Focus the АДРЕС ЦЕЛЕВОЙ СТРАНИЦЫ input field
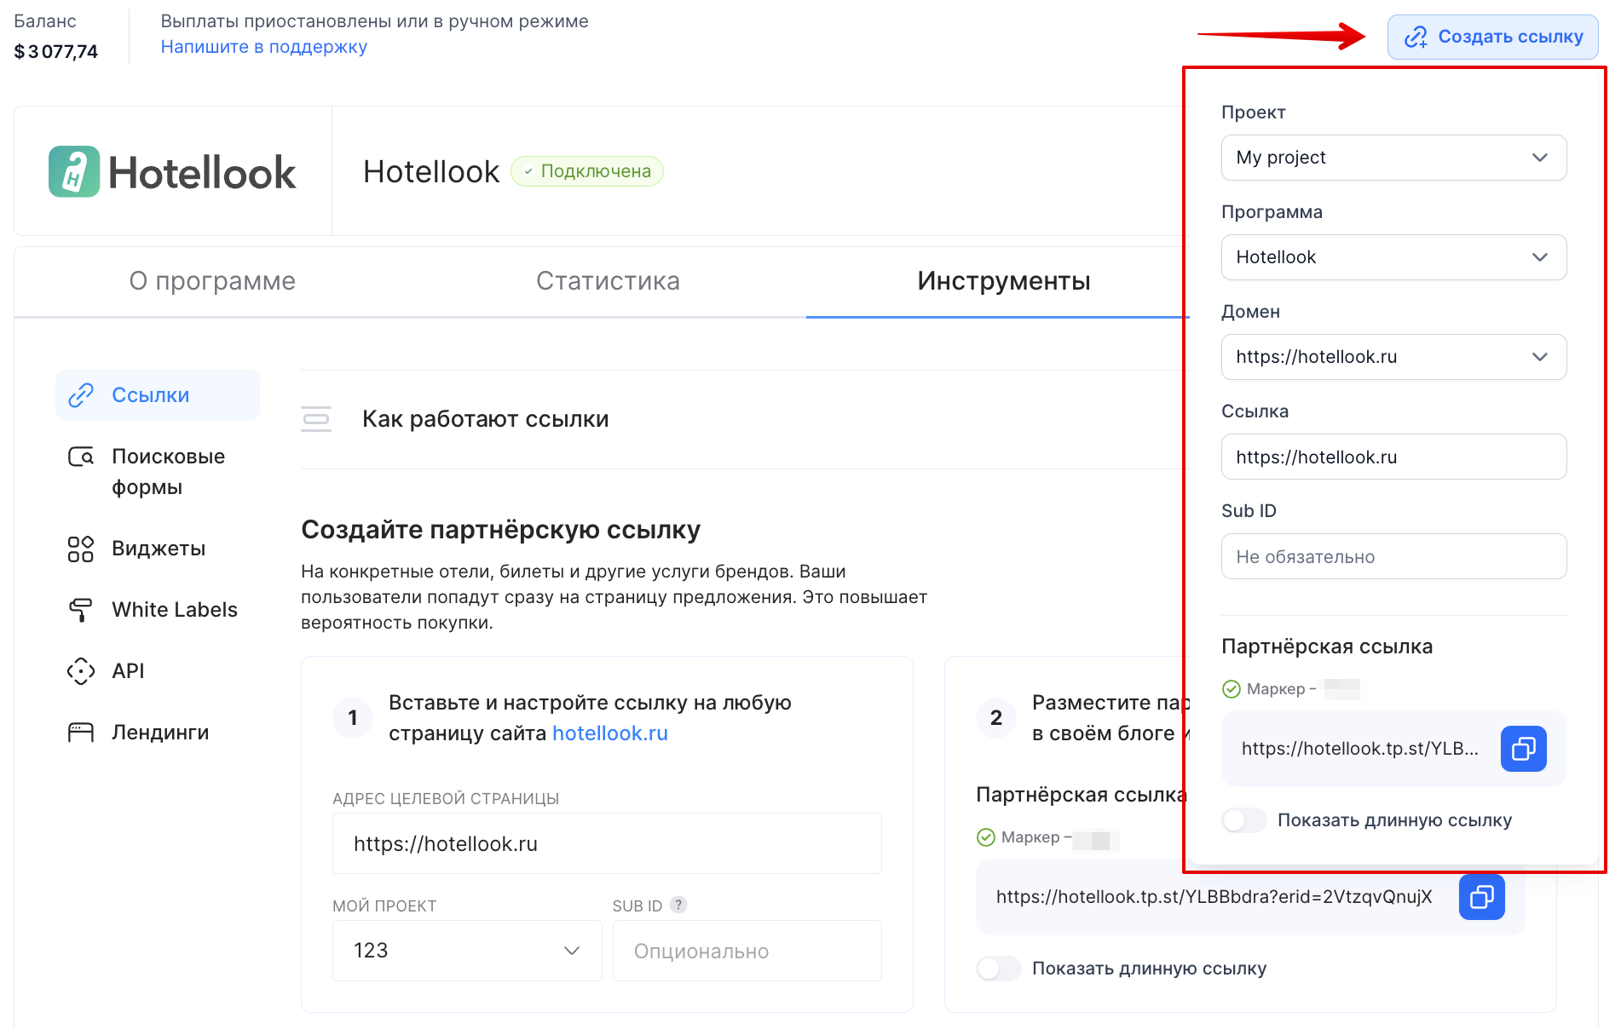Viewport: 1621px width, 1029px height. pos(607,843)
